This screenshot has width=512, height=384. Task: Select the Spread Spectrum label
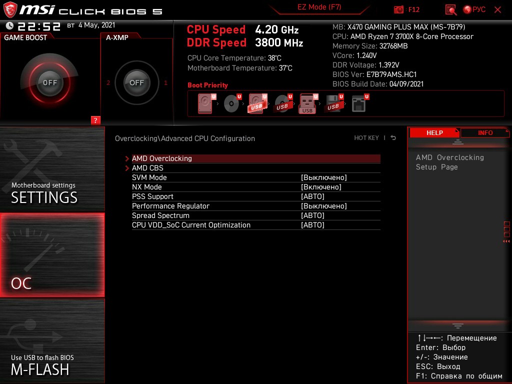click(160, 215)
